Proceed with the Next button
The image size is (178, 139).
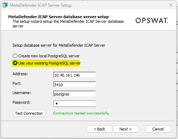[x=126, y=129]
